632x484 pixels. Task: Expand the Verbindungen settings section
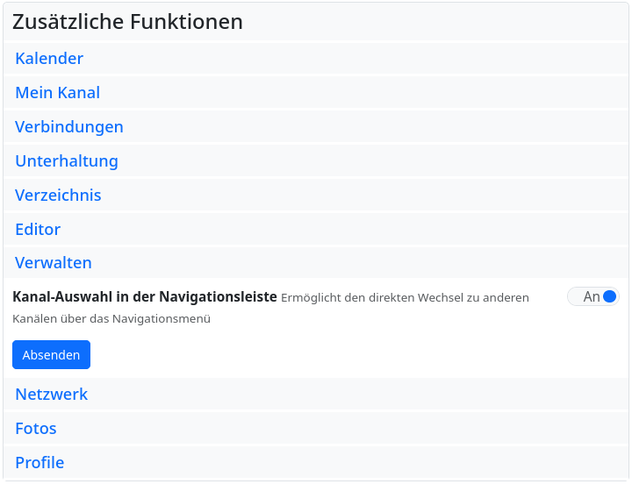(68, 127)
